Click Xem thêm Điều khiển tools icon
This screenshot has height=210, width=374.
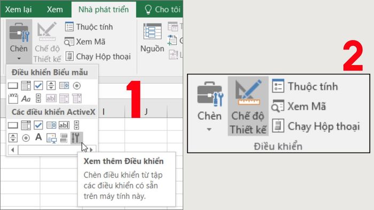point(76,138)
